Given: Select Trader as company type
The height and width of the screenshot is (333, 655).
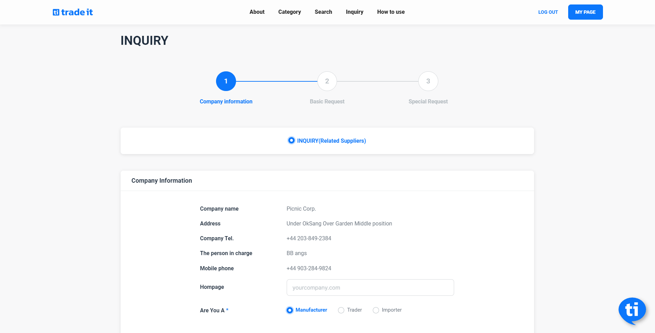Looking at the screenshot, I should (341, 310).
